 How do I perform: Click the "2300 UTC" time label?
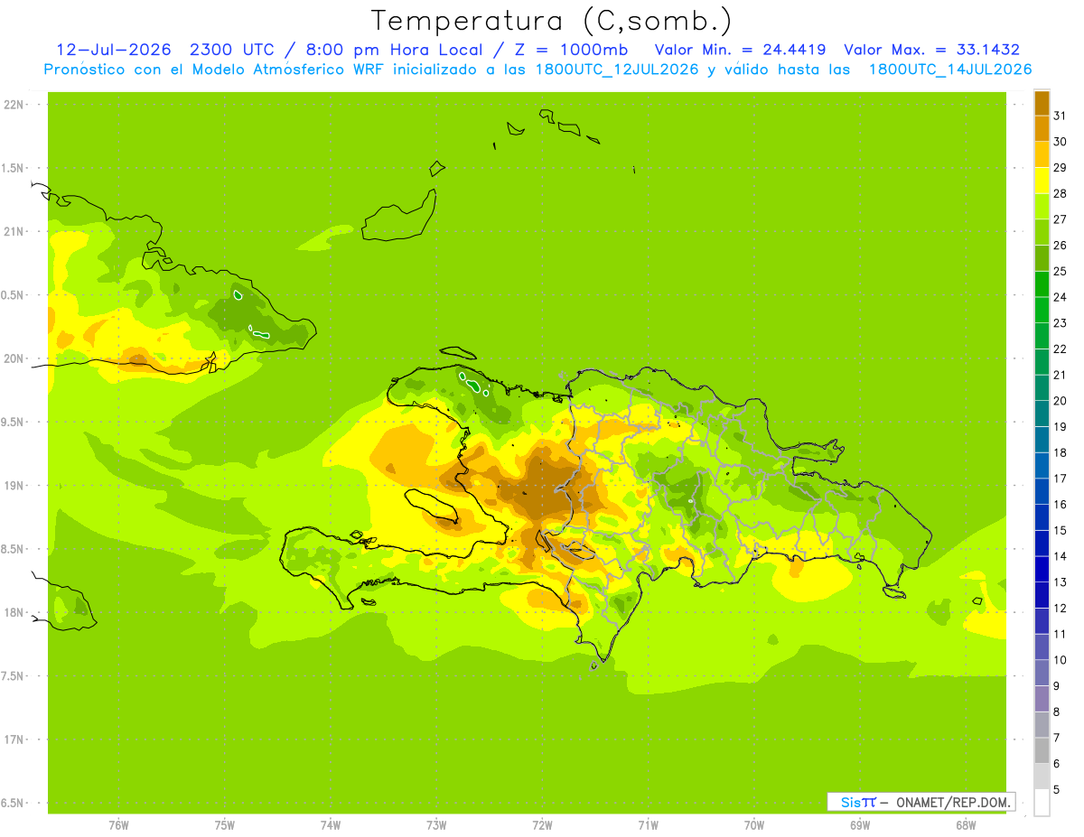pos(231,50)
